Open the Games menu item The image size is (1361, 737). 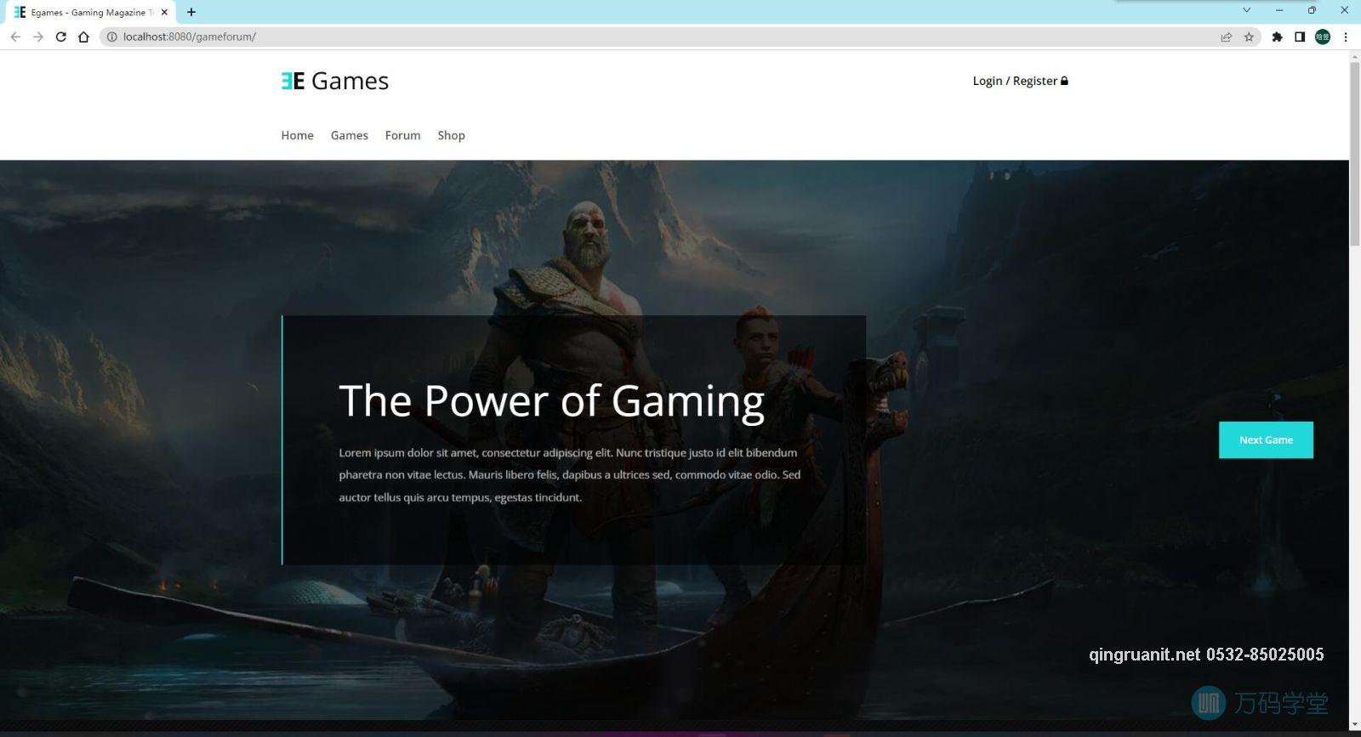click(x=349, y=135)
